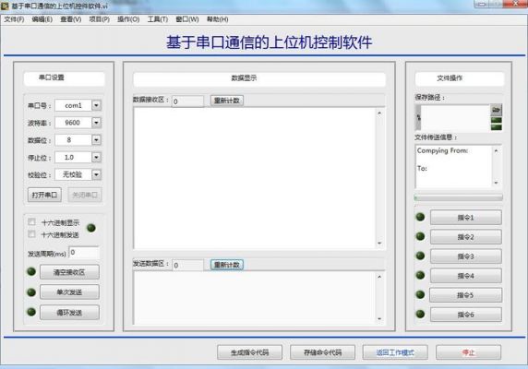Click the 指令3 button
Viewport: 528px width, 369px height.
[x=466, y=256]
